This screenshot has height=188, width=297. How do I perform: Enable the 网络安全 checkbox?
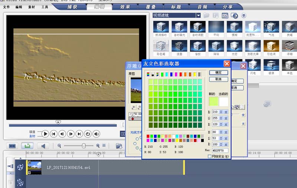tap(210, 157)
